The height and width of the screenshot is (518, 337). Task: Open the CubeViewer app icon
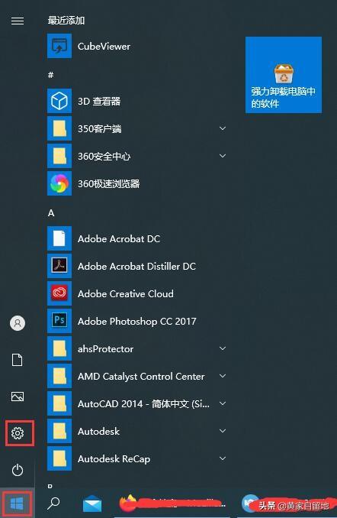click(59, 46)
